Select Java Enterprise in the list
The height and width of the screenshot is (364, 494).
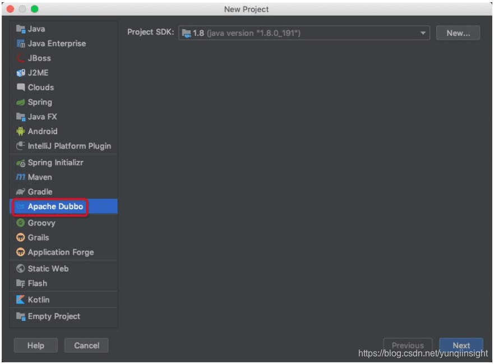[x=63, y=44]
